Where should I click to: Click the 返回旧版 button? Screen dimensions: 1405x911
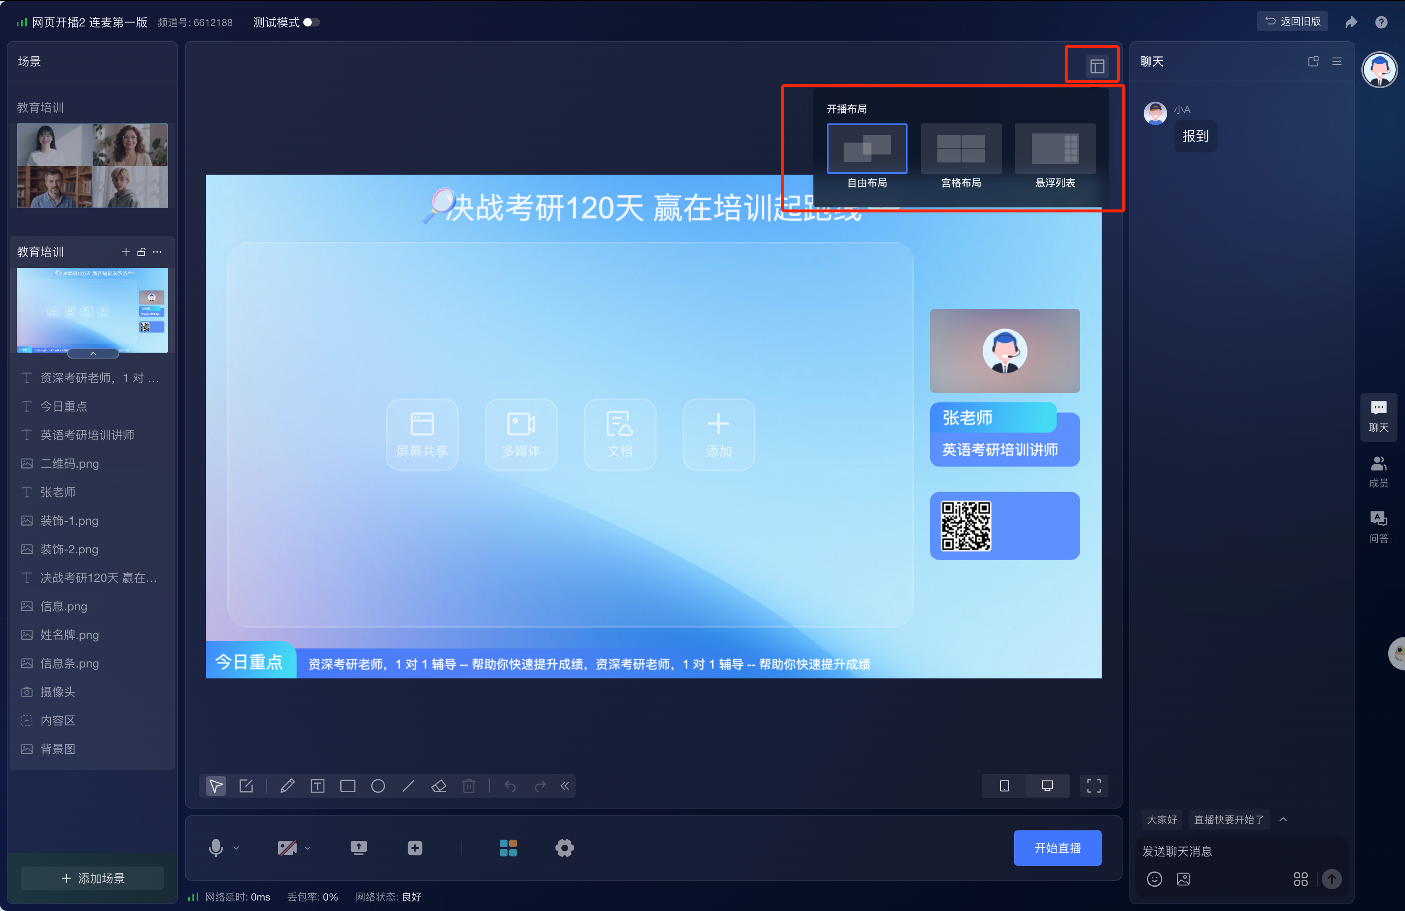[1292, 21]
